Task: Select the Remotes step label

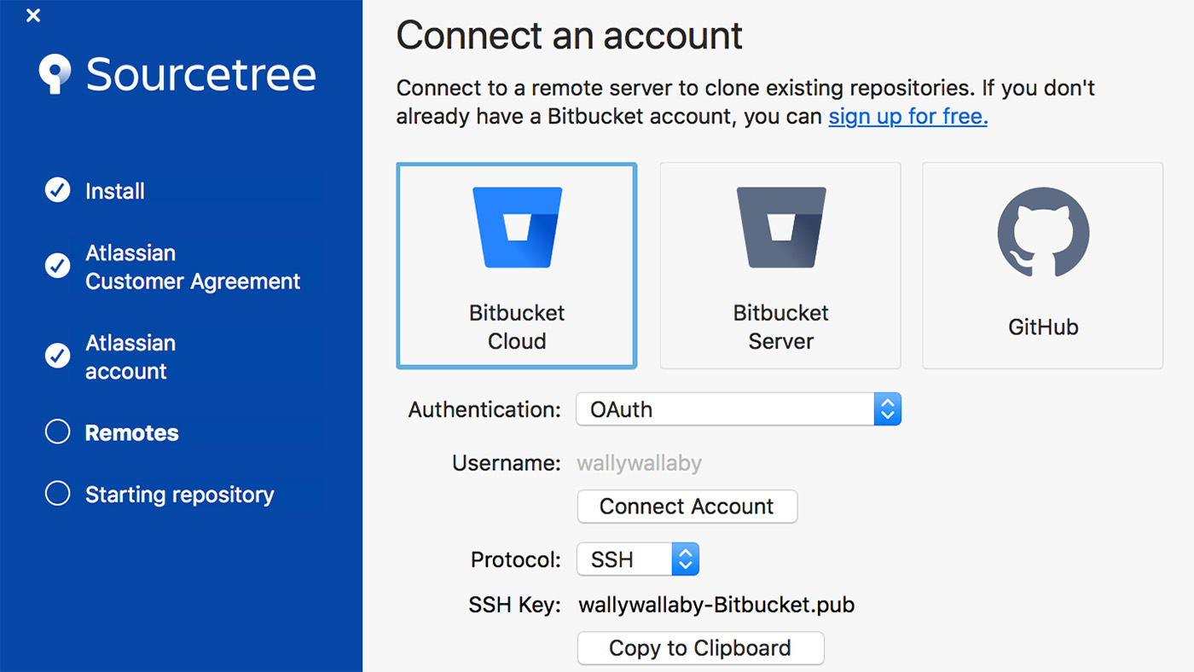Action: point(132,433)
